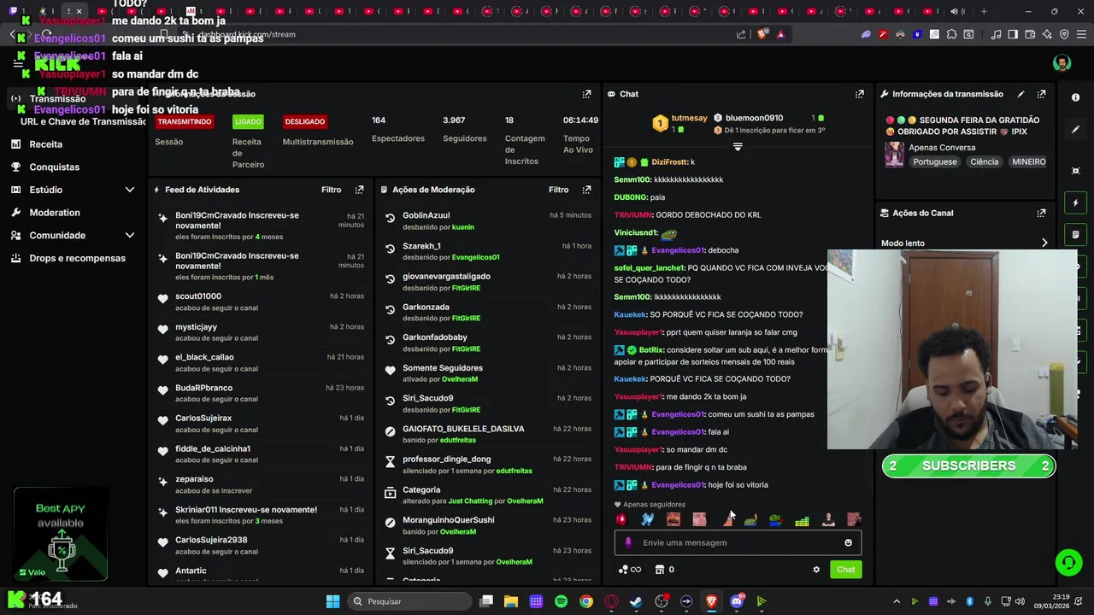
Task: Open the browser extensions puzzle icon
Action: [x=951, y=34]
